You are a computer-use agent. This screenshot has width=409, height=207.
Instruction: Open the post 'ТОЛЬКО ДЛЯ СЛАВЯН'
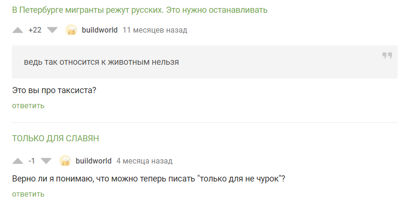click(x=55, y=138)
